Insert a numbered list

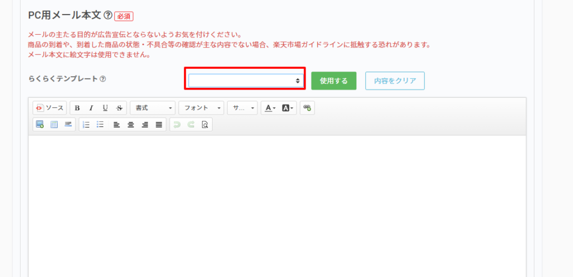pyautogui.click(x=86, y=124)
